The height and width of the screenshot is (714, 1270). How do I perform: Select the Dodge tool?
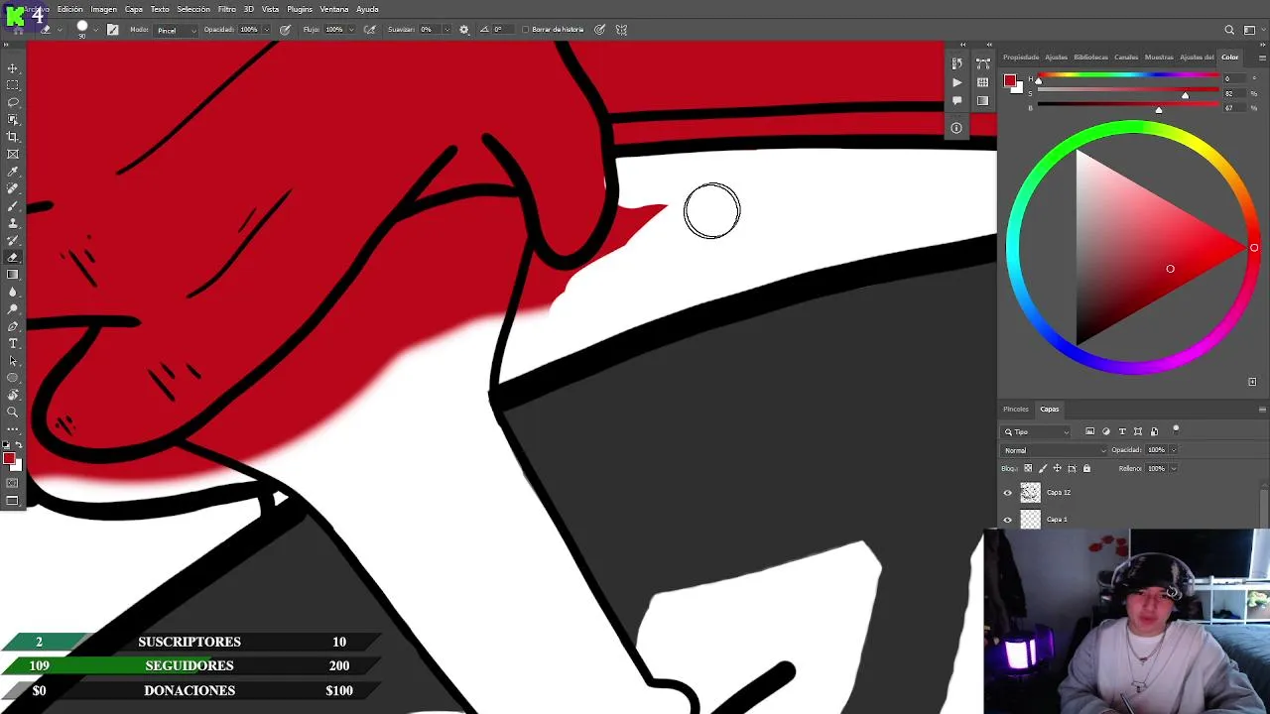click(13, 308)
